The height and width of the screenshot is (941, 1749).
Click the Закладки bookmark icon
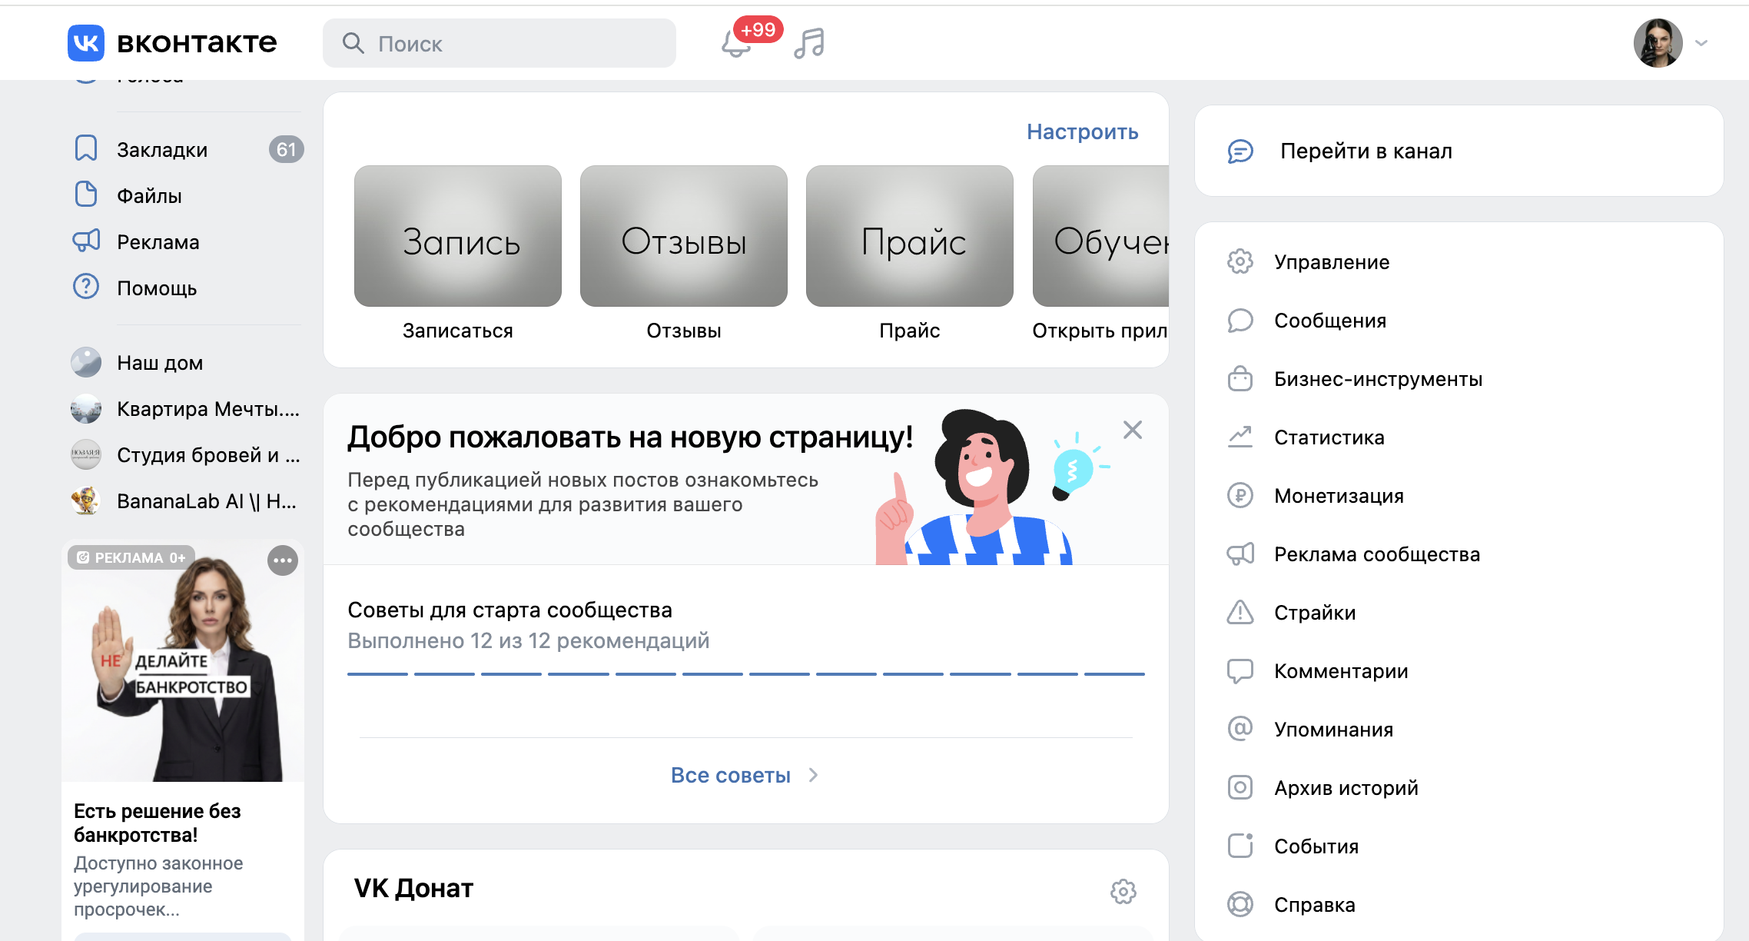pyautogui.click(x=86, y=148)
